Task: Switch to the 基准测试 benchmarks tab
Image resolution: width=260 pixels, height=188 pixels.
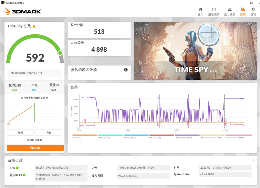Action: (214, 12)
